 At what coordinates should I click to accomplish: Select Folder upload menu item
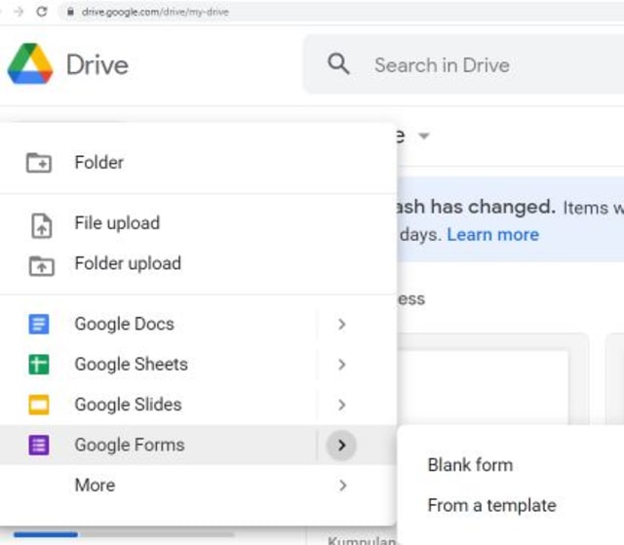pos(198,263)
